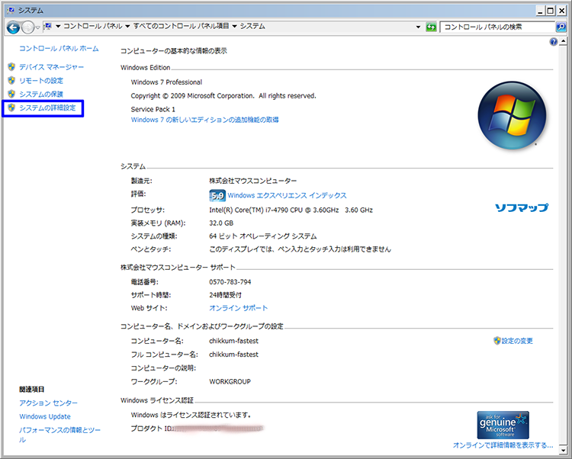Viewport: 572px width, 459px height.
Task: Click the search magnifier icon
Action: tap(561, 27)
